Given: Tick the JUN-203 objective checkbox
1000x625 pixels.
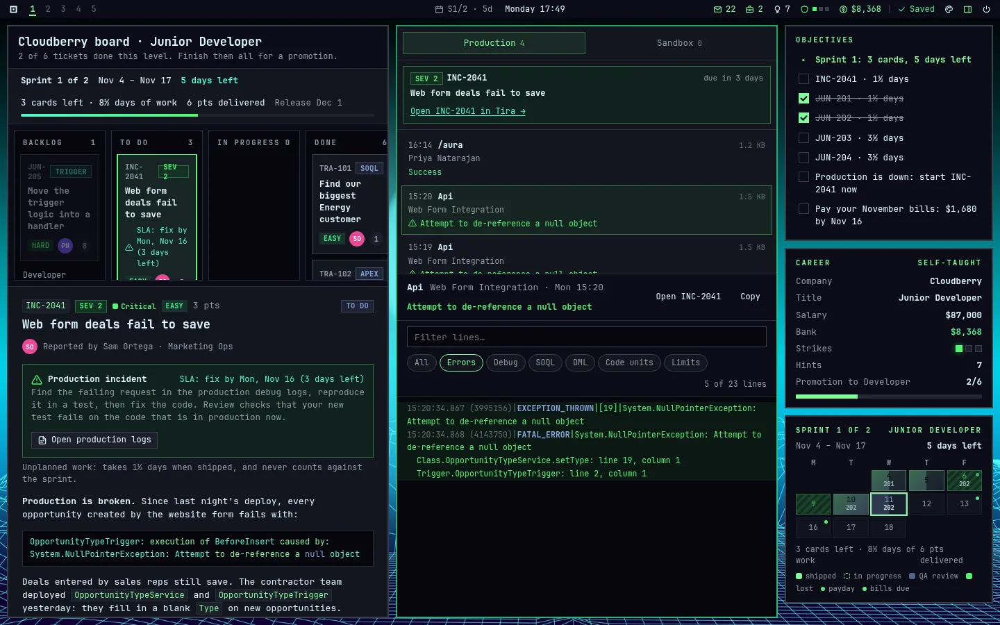Looking at the screenshot, I should pos(803,138).
